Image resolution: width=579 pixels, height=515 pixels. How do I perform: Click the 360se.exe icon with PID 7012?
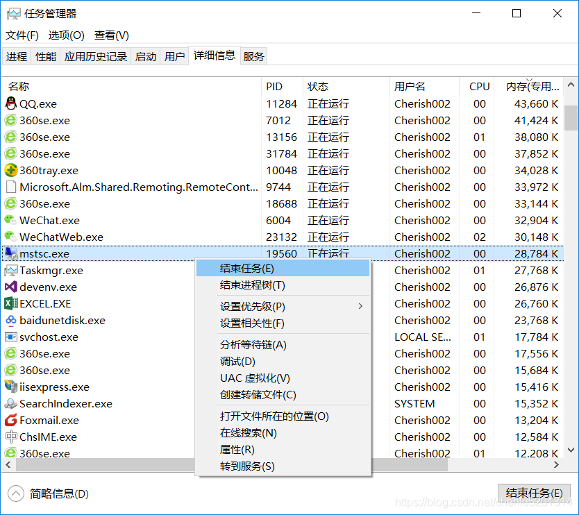(11, 120)
